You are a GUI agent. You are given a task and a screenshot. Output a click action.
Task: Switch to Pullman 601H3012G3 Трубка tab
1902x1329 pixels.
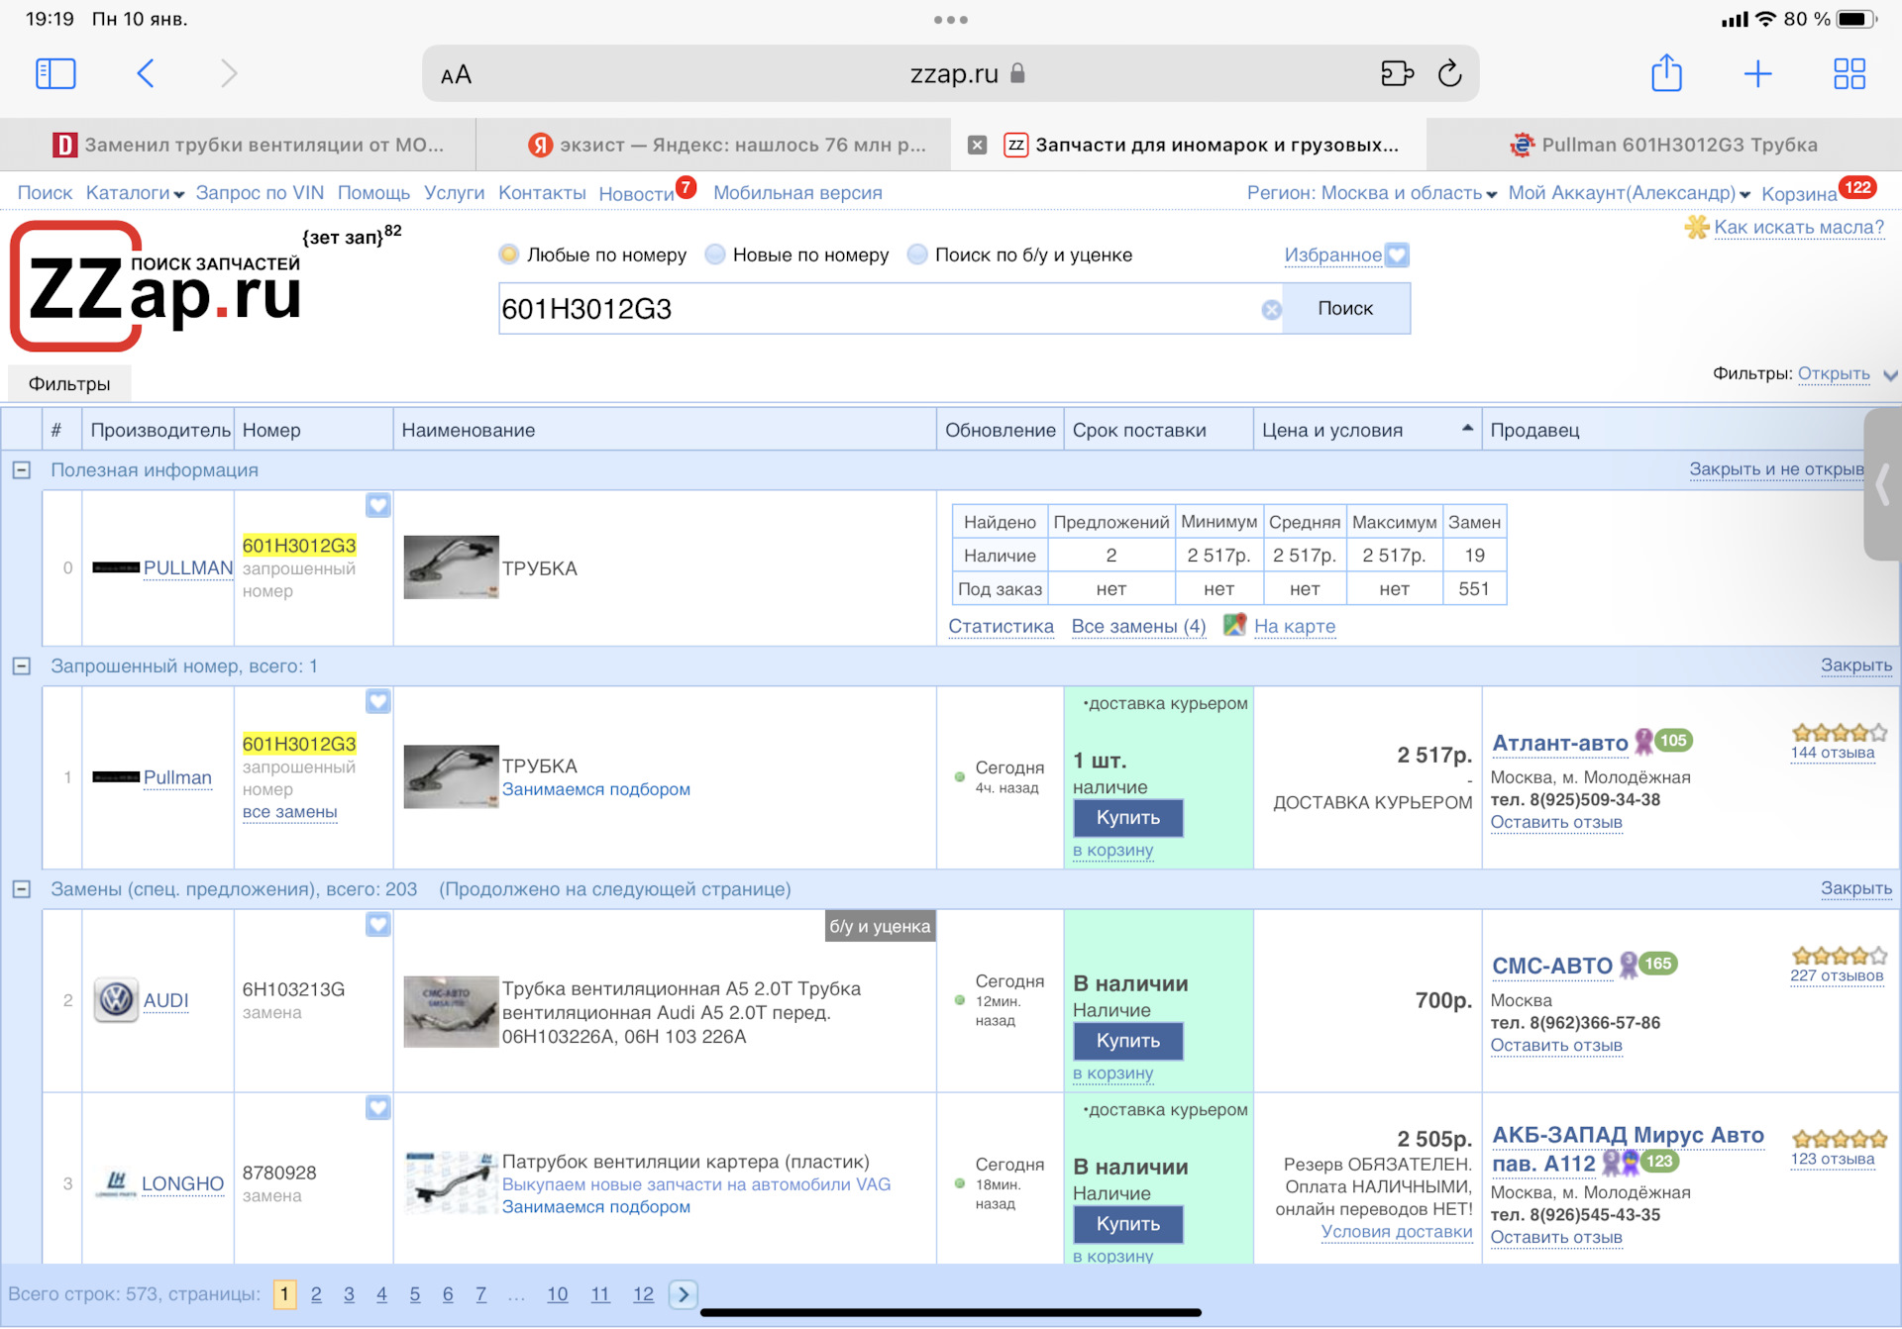click(1664, 145)
